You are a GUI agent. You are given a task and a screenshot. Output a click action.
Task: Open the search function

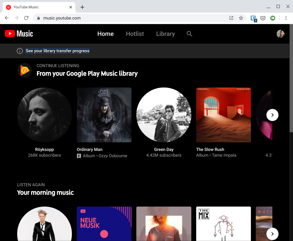[x=189, y=34]
